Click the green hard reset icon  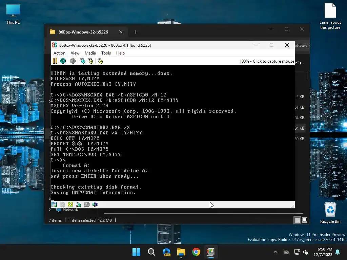tap(63, 61)
